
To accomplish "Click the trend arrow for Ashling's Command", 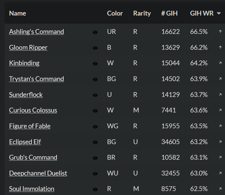I will pyautogui.click(x=220, y=32).
